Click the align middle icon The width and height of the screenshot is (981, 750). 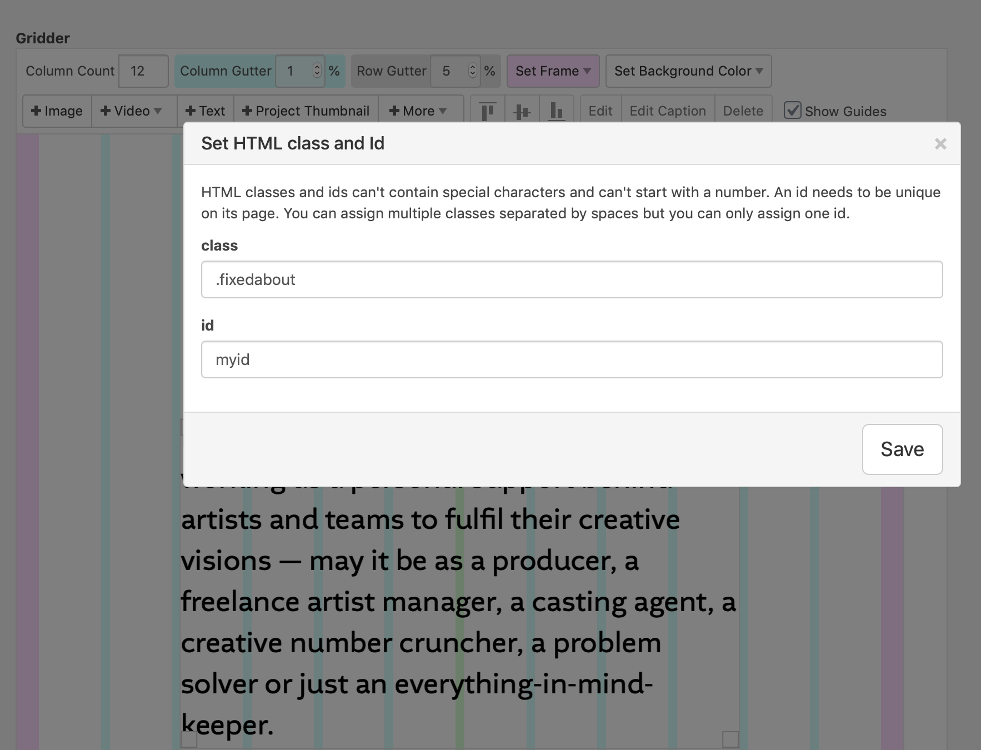pyautogui.click(x=522, y=111)
